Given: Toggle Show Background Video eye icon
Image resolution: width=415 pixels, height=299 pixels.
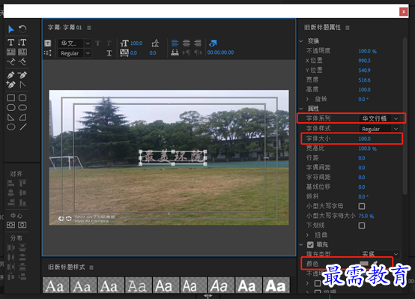Looking at the screenshot, I should pyautogui.click(x=213, y=43).
